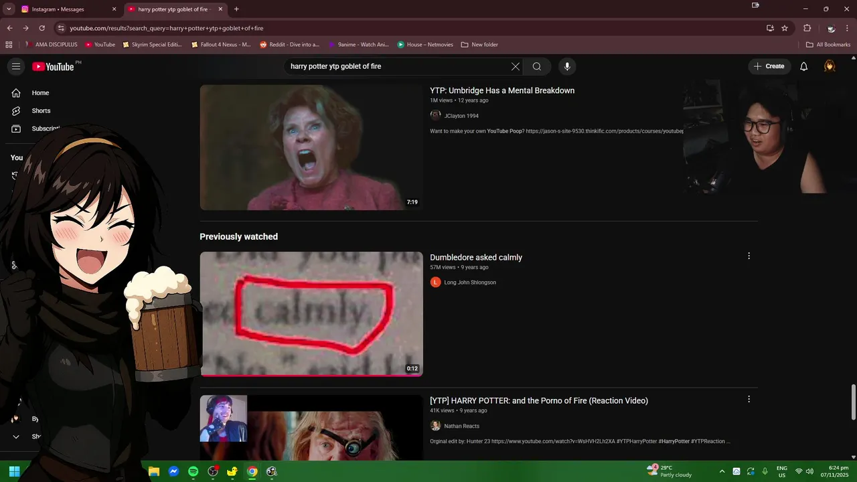Viewport: 857px width, 482px height.
Task: Go forward in the browser
Action: pyautogui.click(x=25, y=28)
